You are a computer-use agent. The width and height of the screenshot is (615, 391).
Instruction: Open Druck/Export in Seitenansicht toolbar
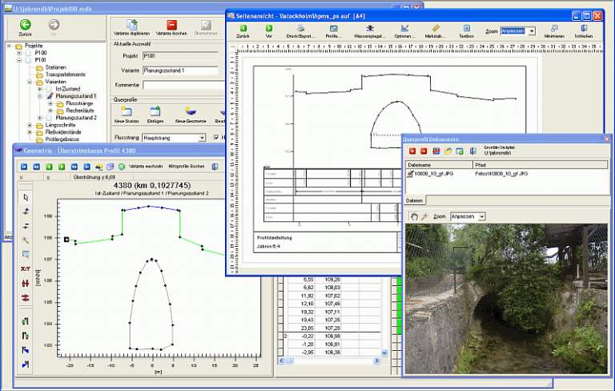[x=302, y=30]
